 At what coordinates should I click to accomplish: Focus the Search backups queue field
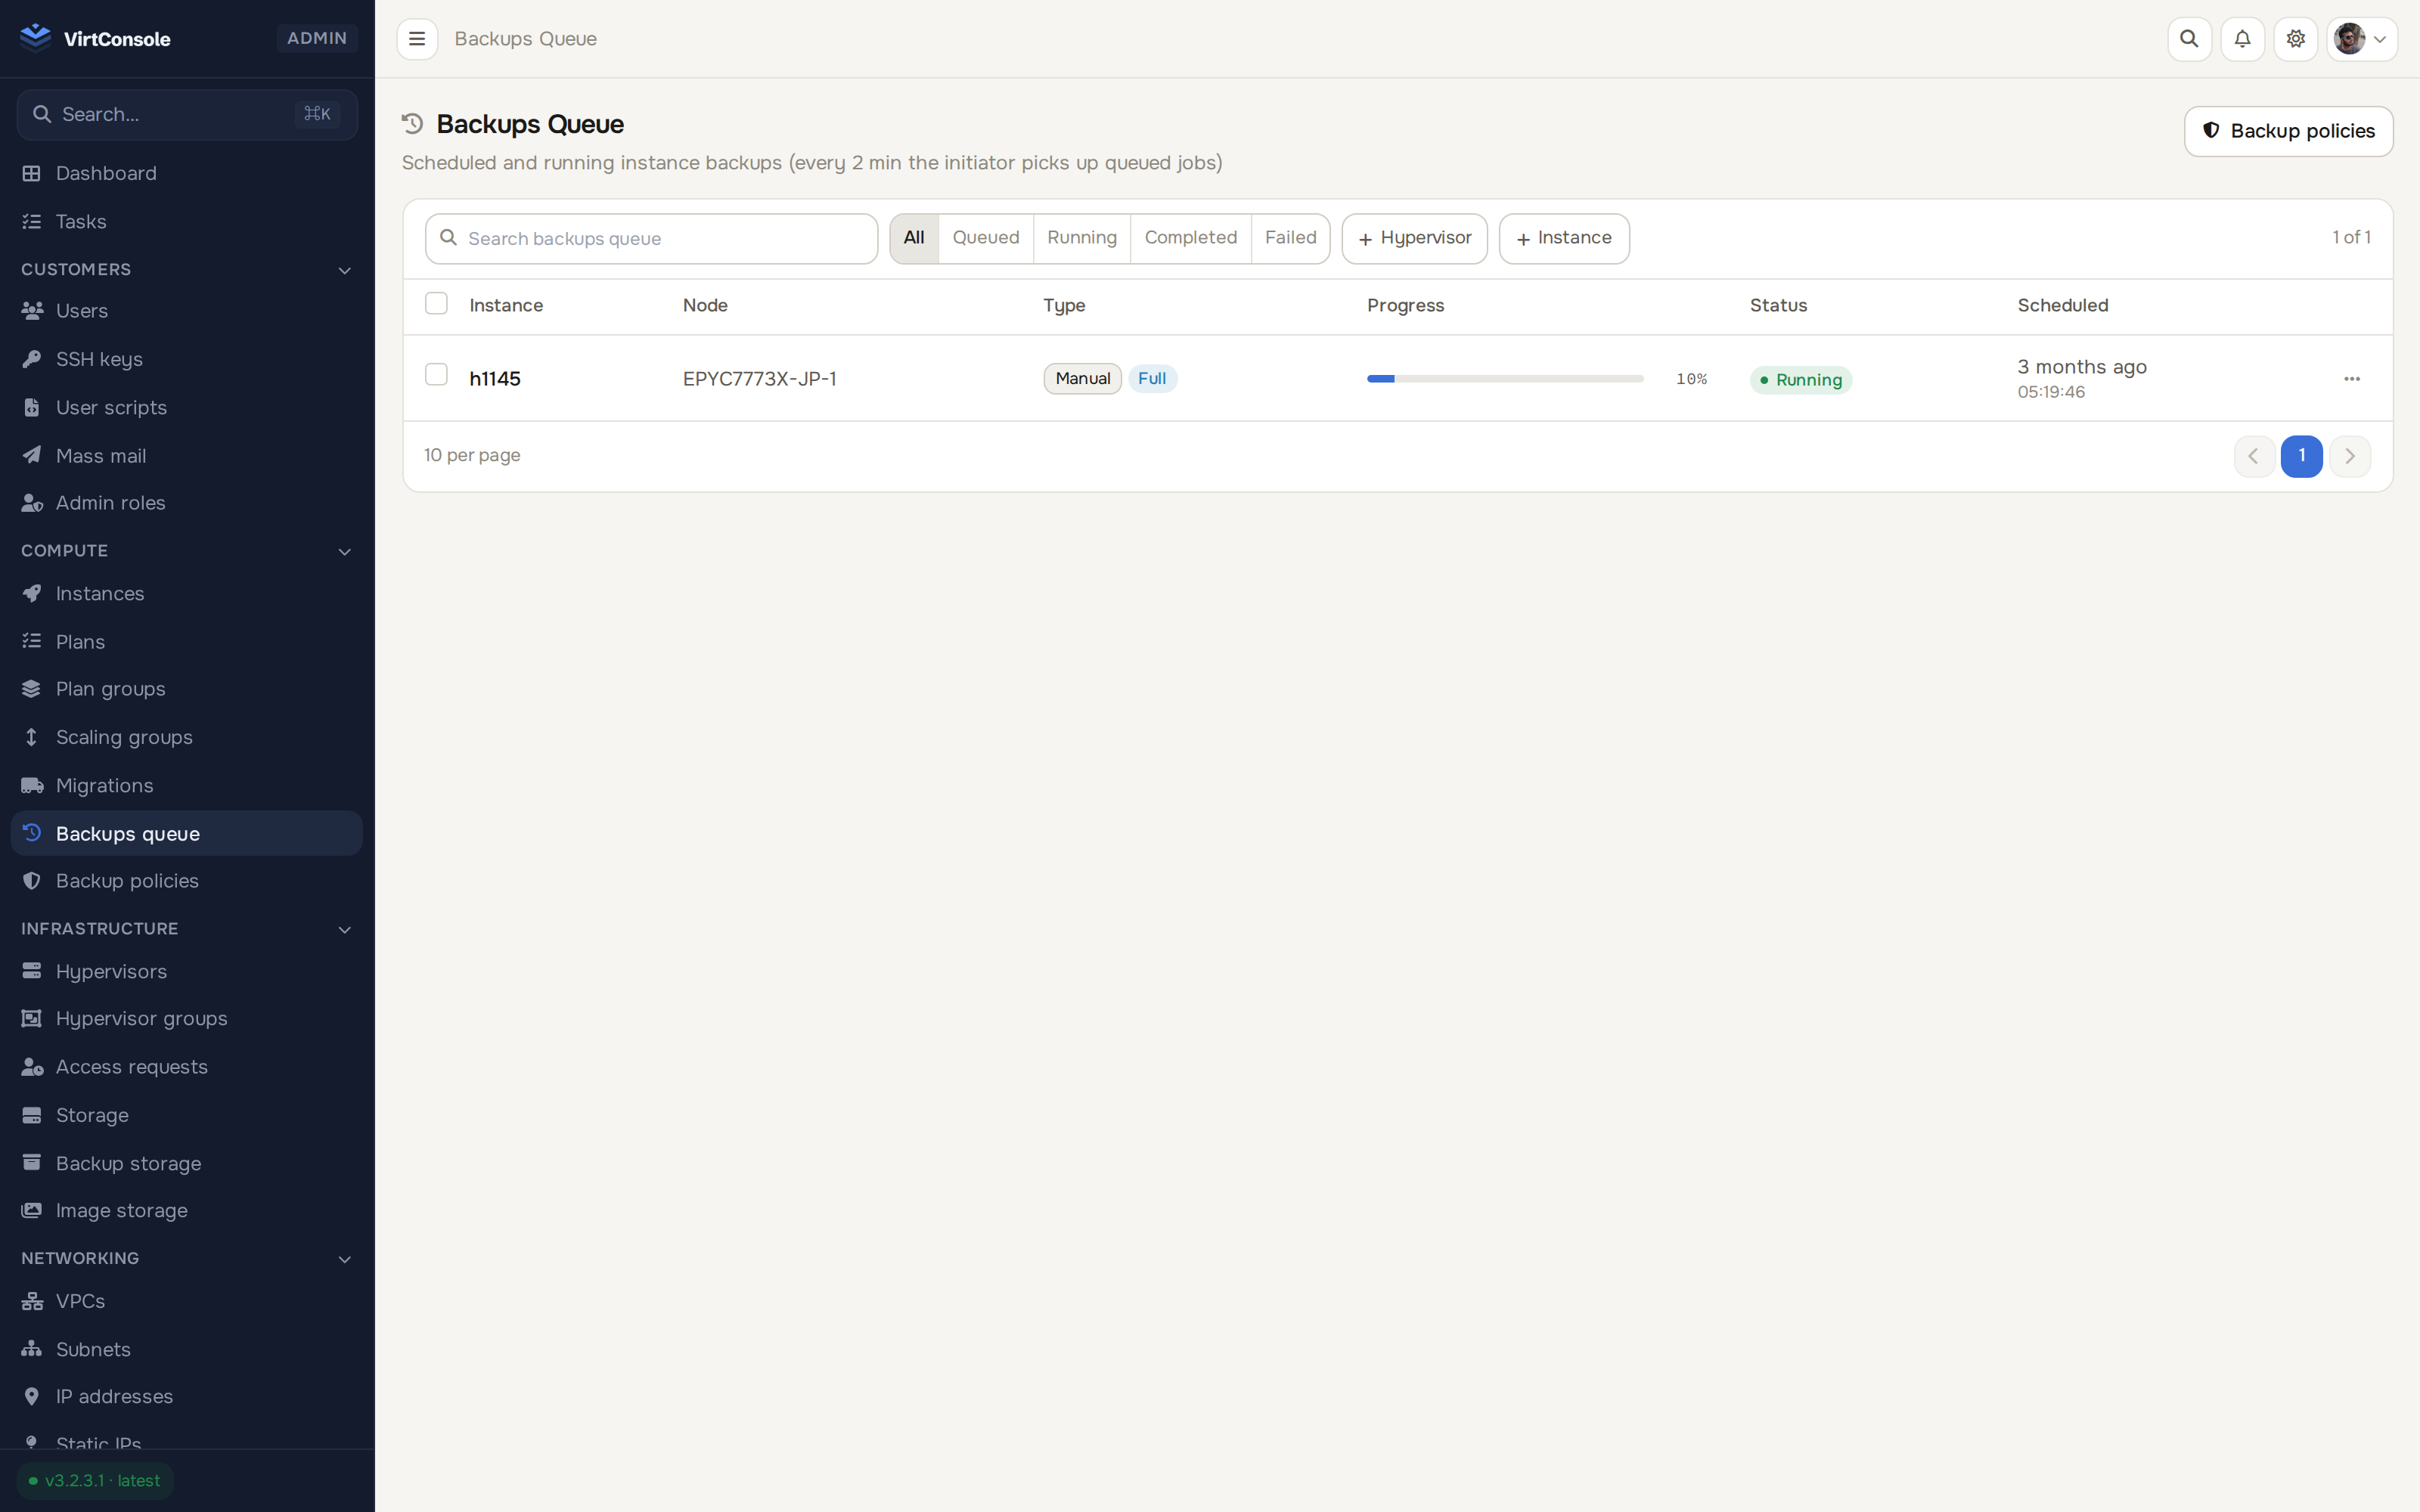pyautogui.click(x=651, y=239)
